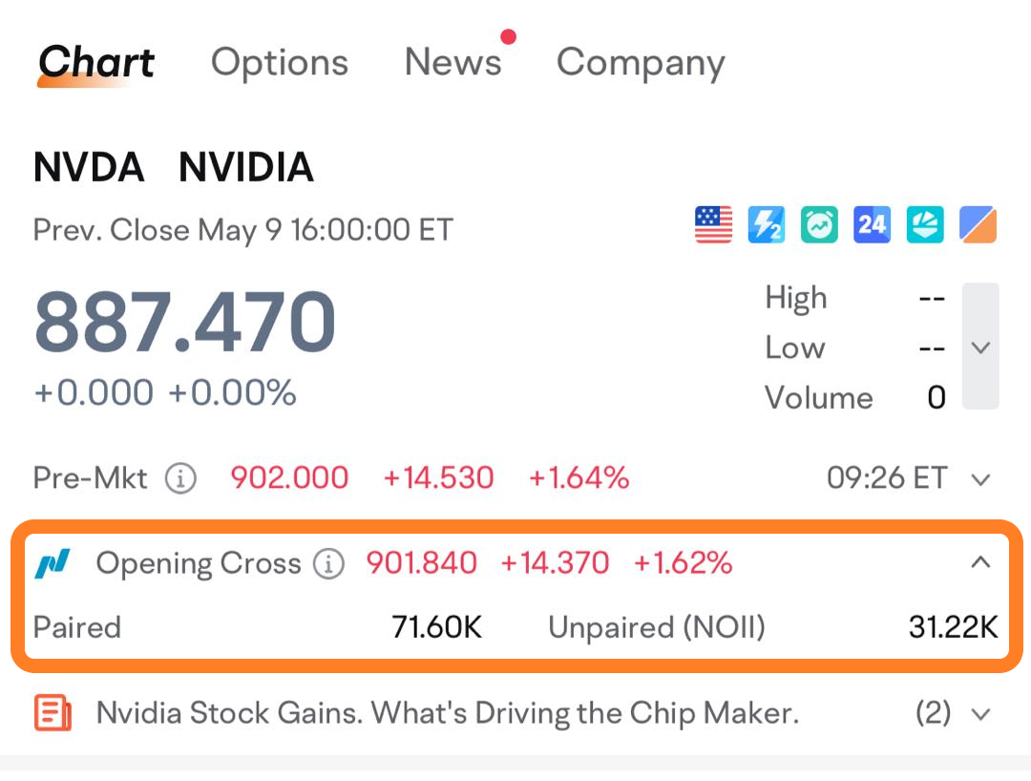Image resolution: width=1031 pixels, height=781 pixels.
Task: Click the Nasdaq logo beside Opening Cross
Action: (x=53, y=564)
